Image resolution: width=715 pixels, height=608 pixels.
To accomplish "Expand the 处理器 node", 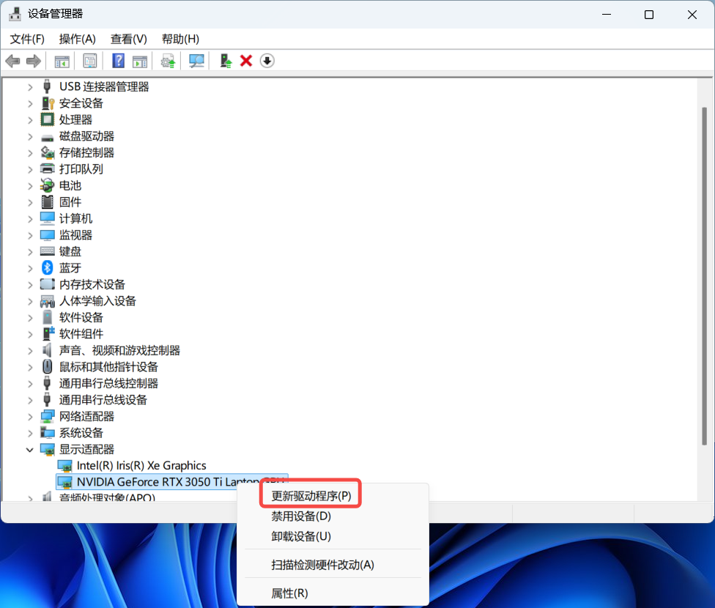I will 30,119.
